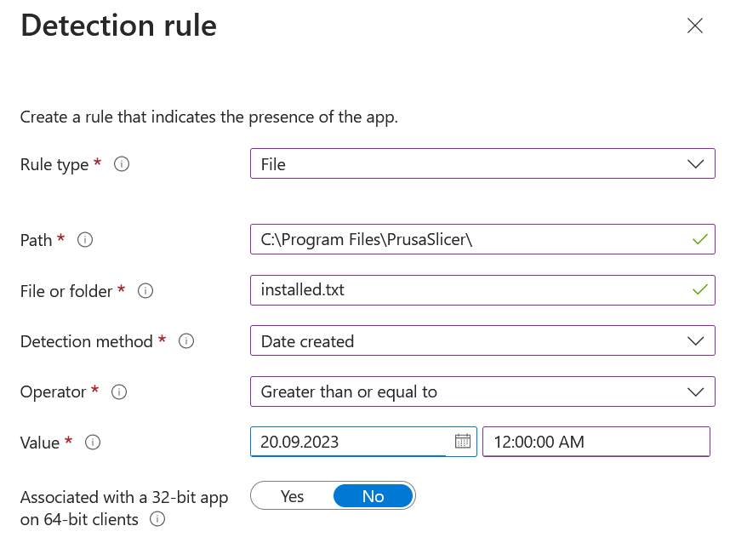Select No for 32-bit app toggle

point(373,496)
